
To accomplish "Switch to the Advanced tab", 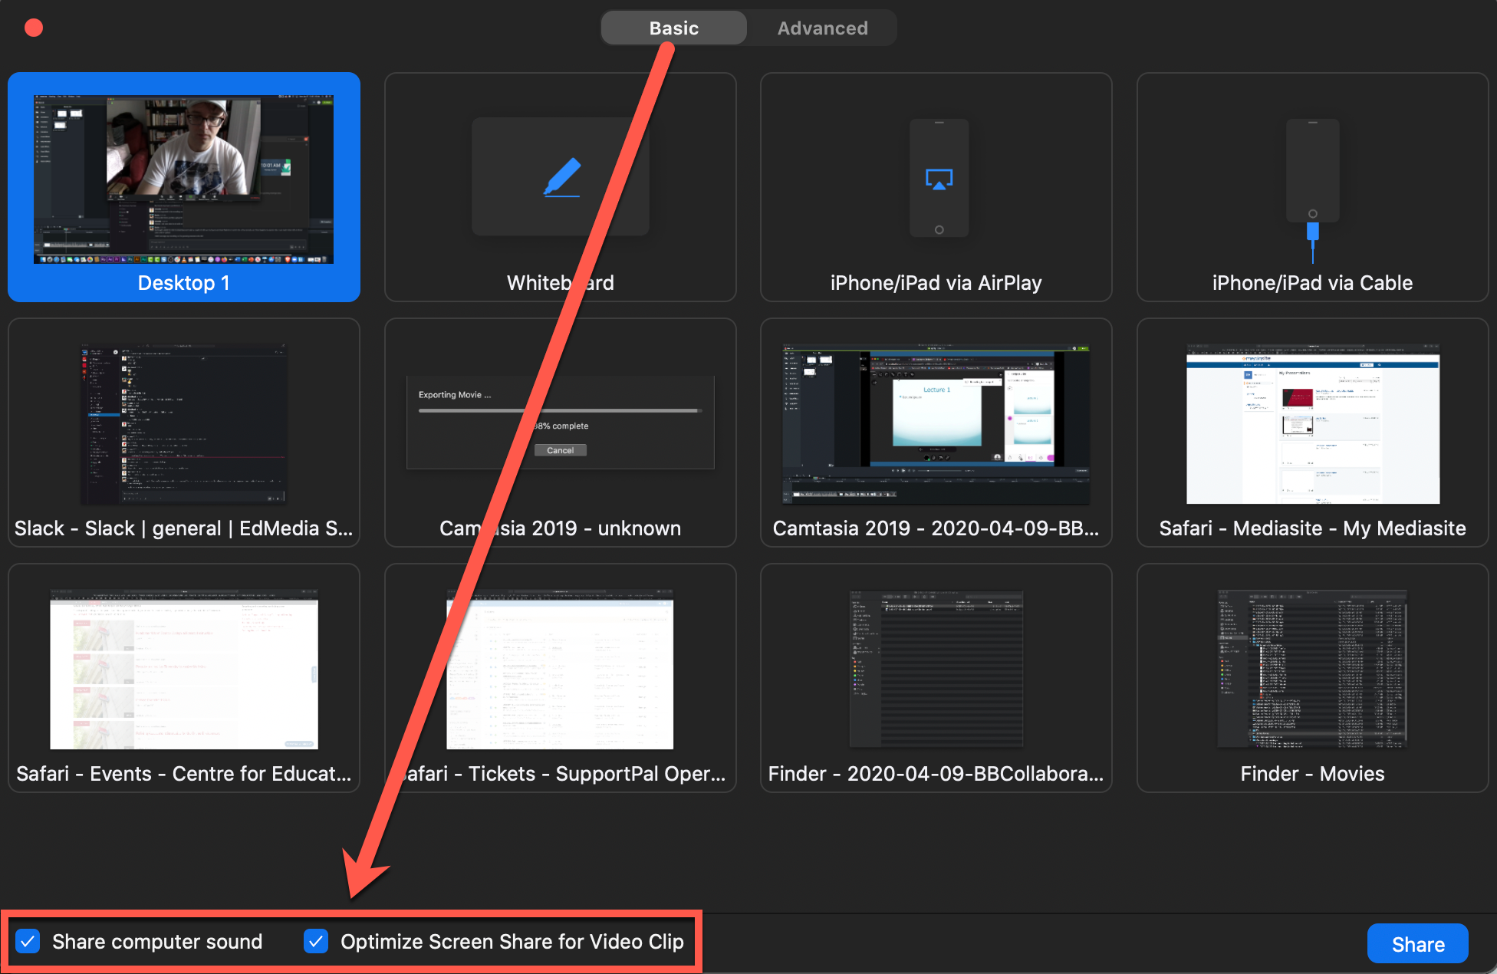I will [x=822, y=28].
